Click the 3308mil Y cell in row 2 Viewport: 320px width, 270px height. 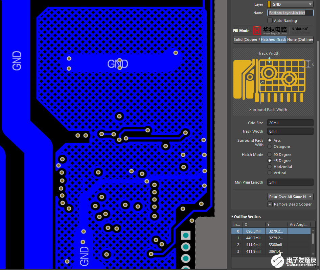coord(276,245)
